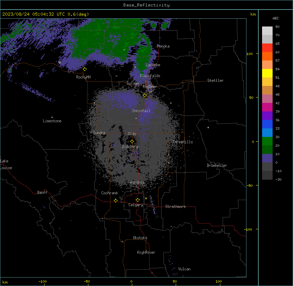Select the orange 57-60 dBZ legend swatch
This screenshot has height=286, width=293.
267,56
